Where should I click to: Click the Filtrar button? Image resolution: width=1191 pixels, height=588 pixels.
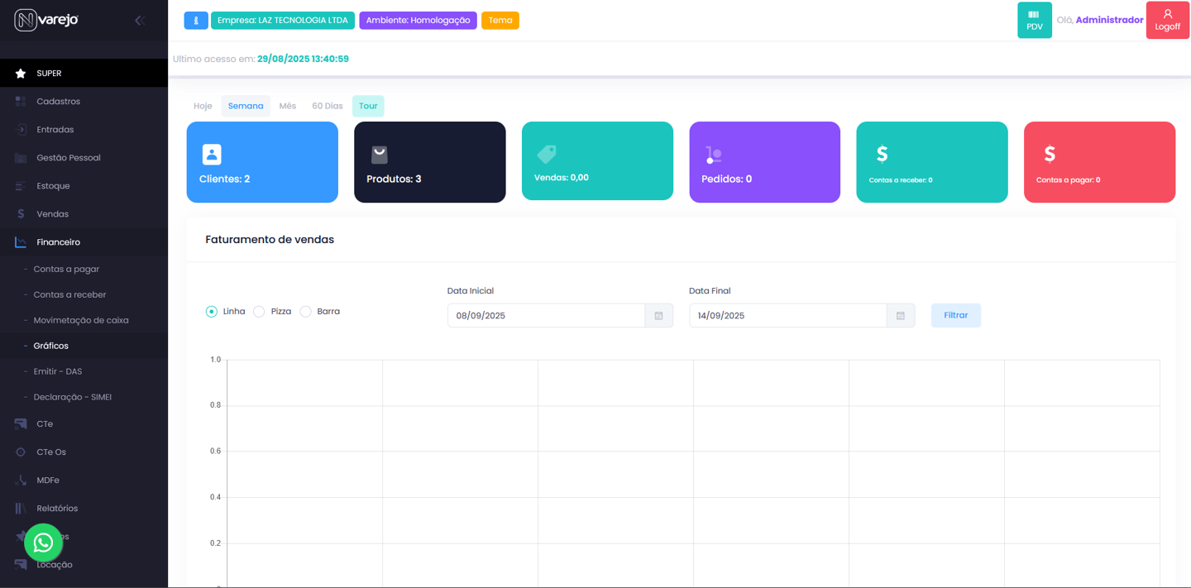click(956, 316)
